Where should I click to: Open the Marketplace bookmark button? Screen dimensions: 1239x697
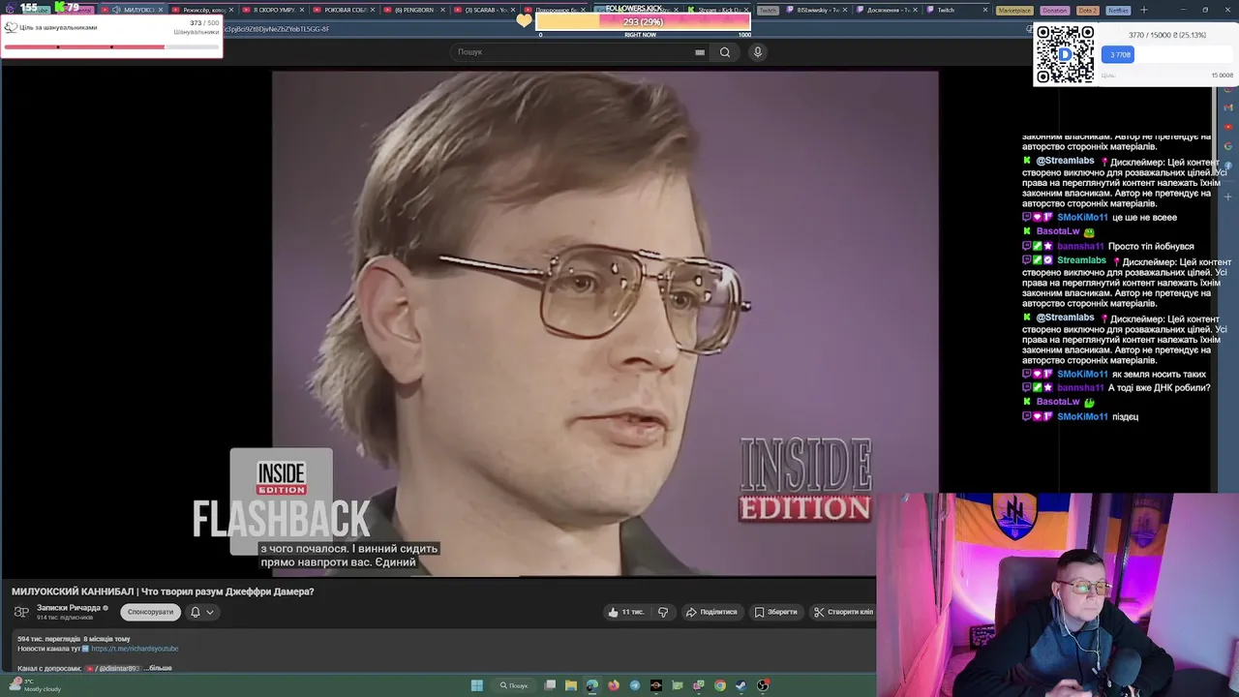1014,10
